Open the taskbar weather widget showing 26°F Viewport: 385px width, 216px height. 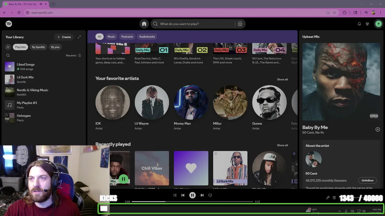pyautogui.click(x=313, y=211)
